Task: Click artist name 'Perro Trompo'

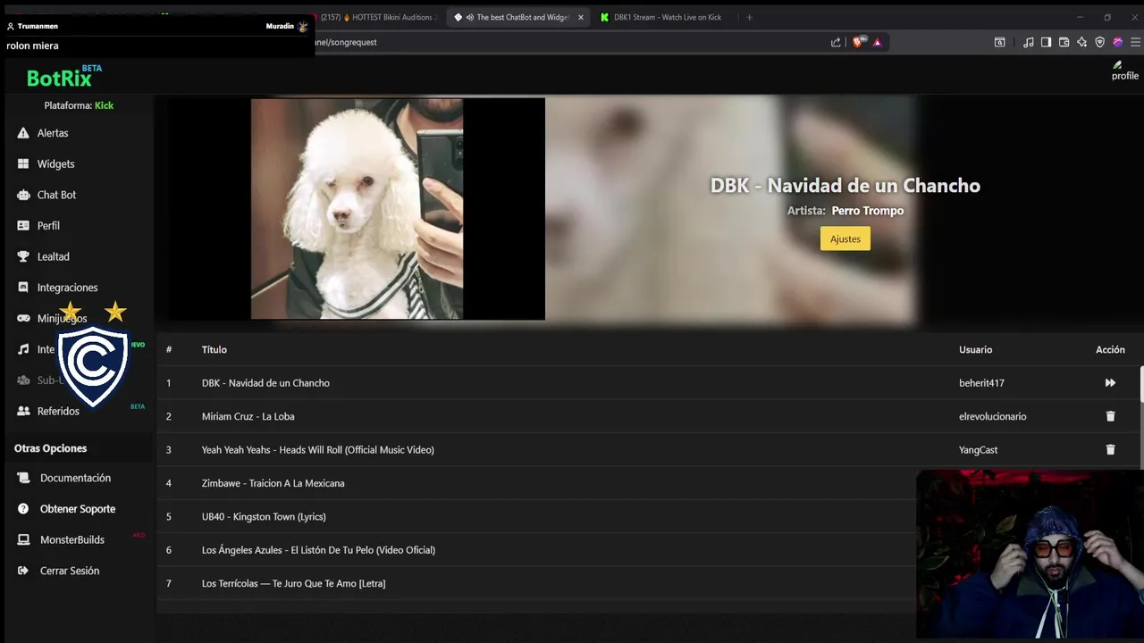Action: 867,211
